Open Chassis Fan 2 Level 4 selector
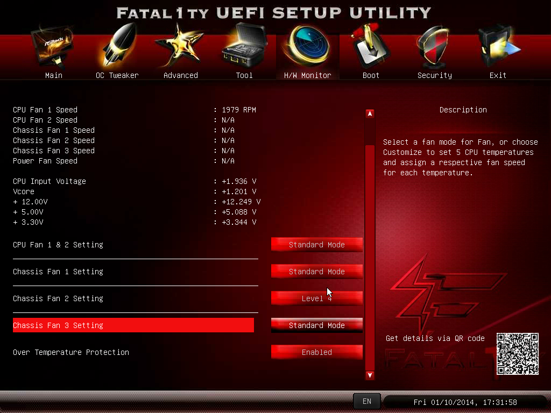 [316, 298]
